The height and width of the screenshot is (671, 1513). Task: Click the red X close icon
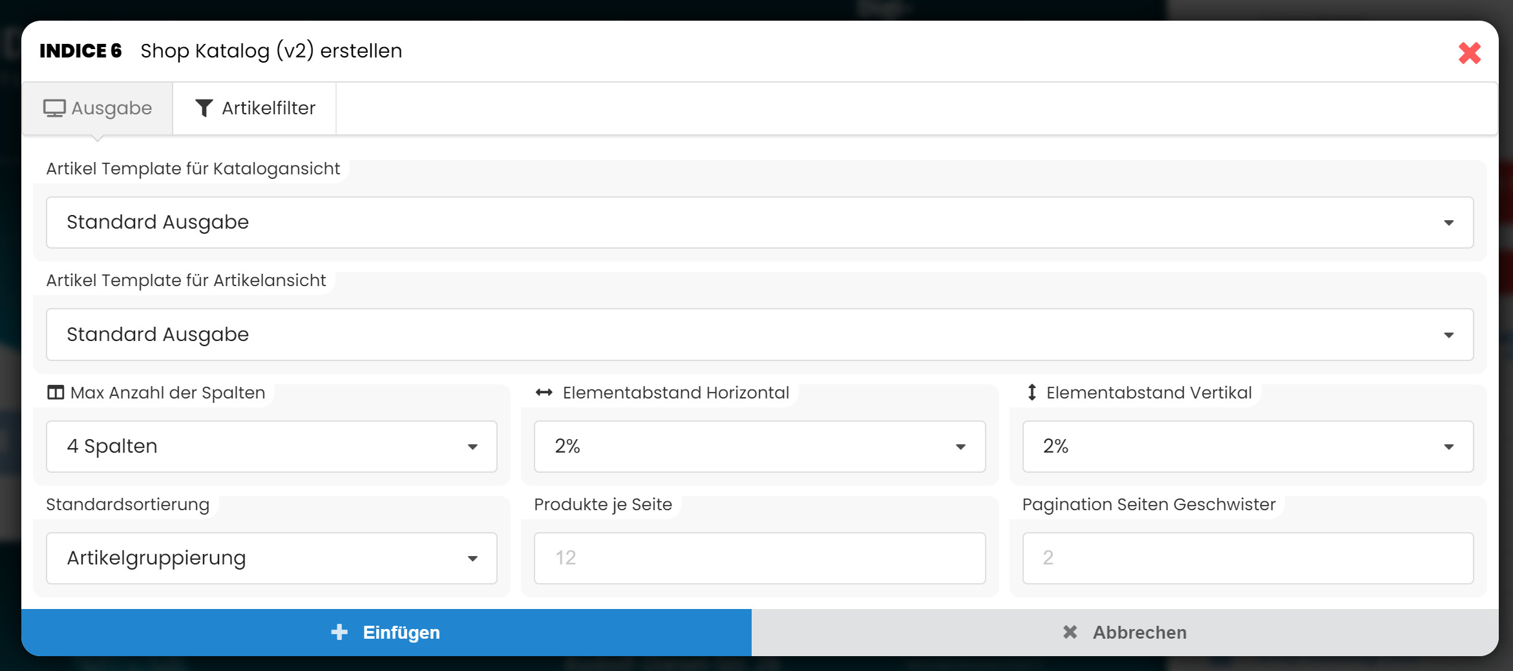pos(1469,53)
